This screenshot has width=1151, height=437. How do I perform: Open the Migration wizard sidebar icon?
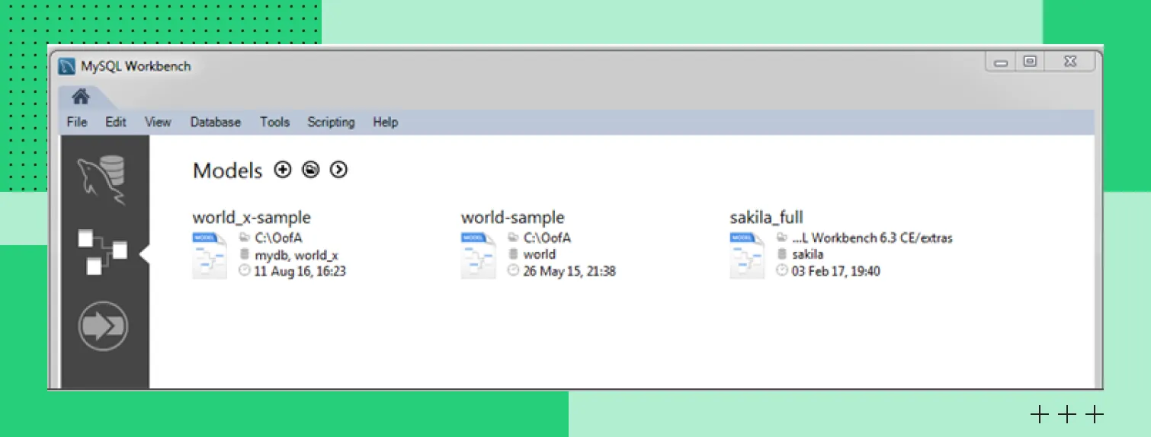pos(103,326)
